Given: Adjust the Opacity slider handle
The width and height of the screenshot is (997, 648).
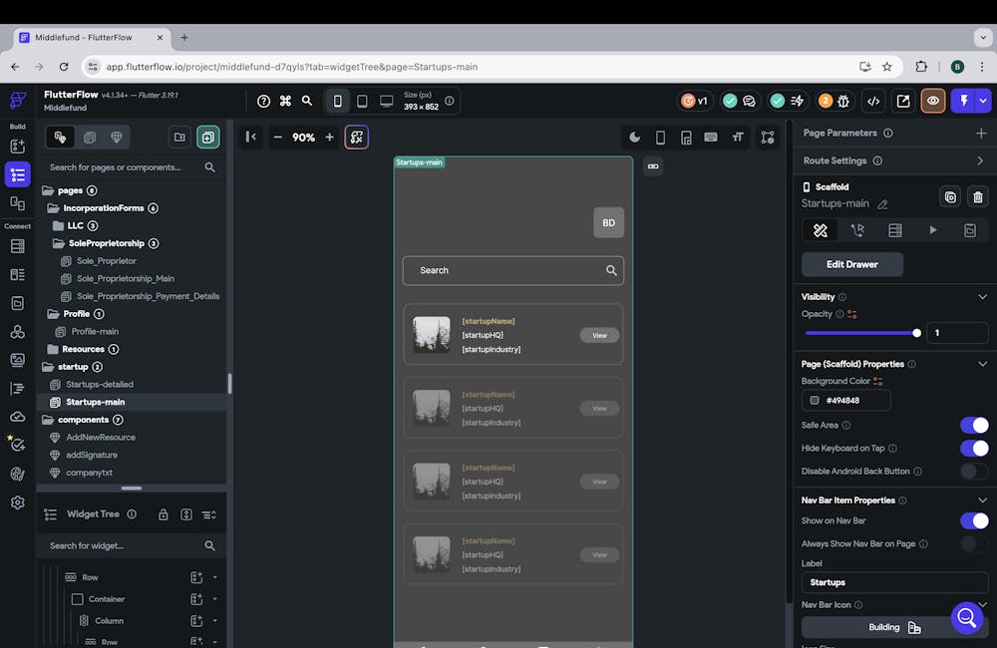Looking at the screenshot, I should pyautogui.click(x=916, y=333).
